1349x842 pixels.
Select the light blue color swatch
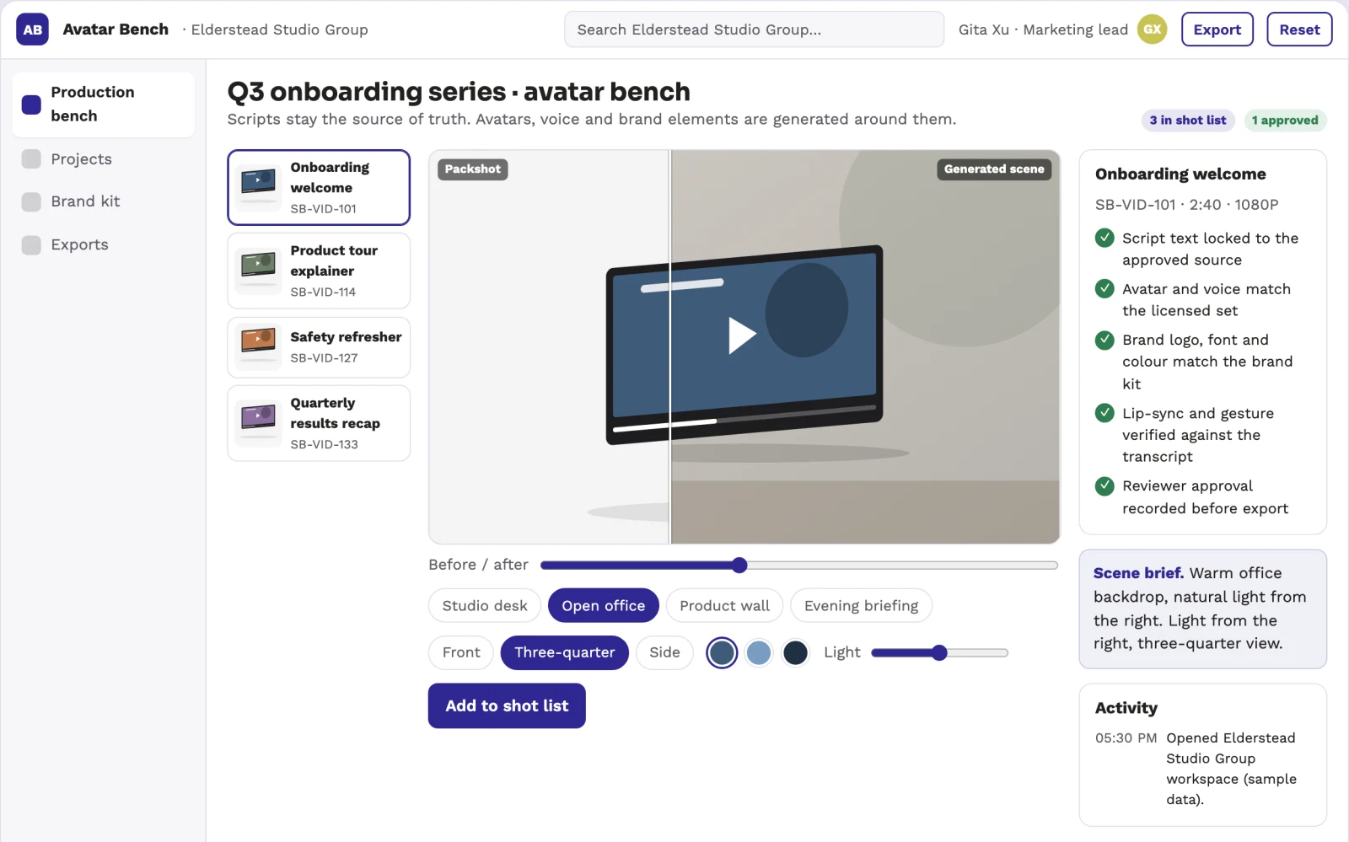coord(759,653)
